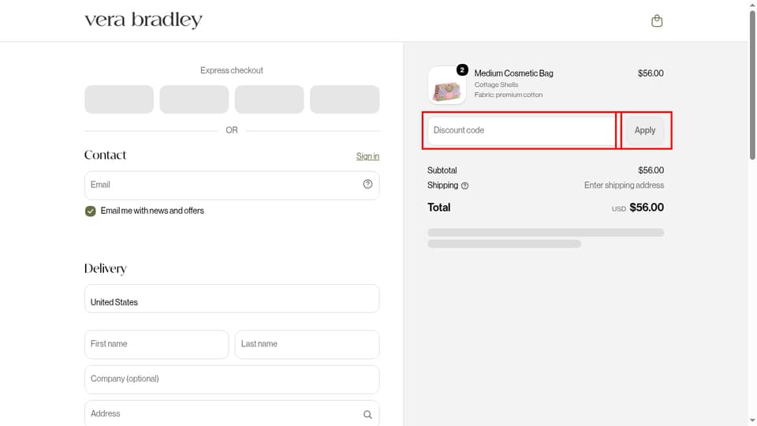Click the scrollbar down arrow

(752, 421)
